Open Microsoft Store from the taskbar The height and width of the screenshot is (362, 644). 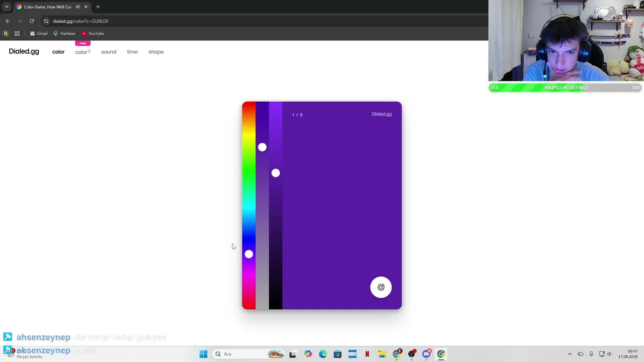coord(338,354)
